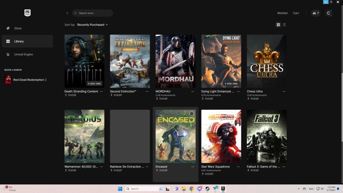
Task: Open the Fallout 3 cover thumbnail
Action: [x=266, y=136]
